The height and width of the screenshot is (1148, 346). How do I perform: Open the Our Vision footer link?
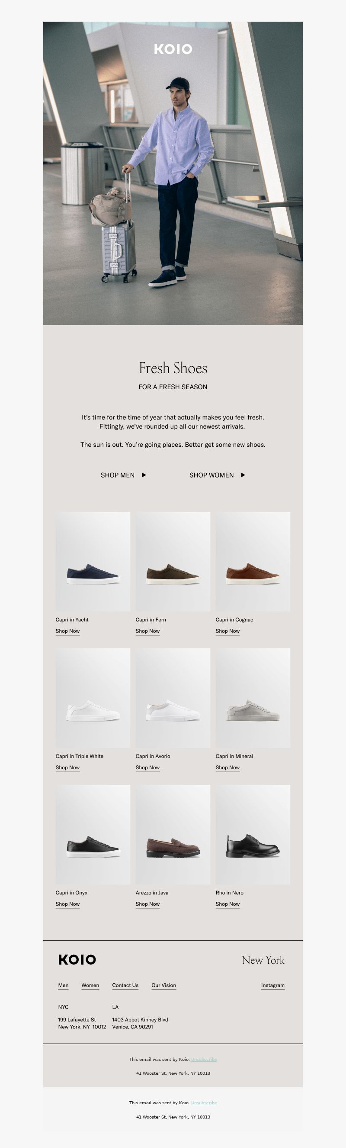[x=163, y=985]
